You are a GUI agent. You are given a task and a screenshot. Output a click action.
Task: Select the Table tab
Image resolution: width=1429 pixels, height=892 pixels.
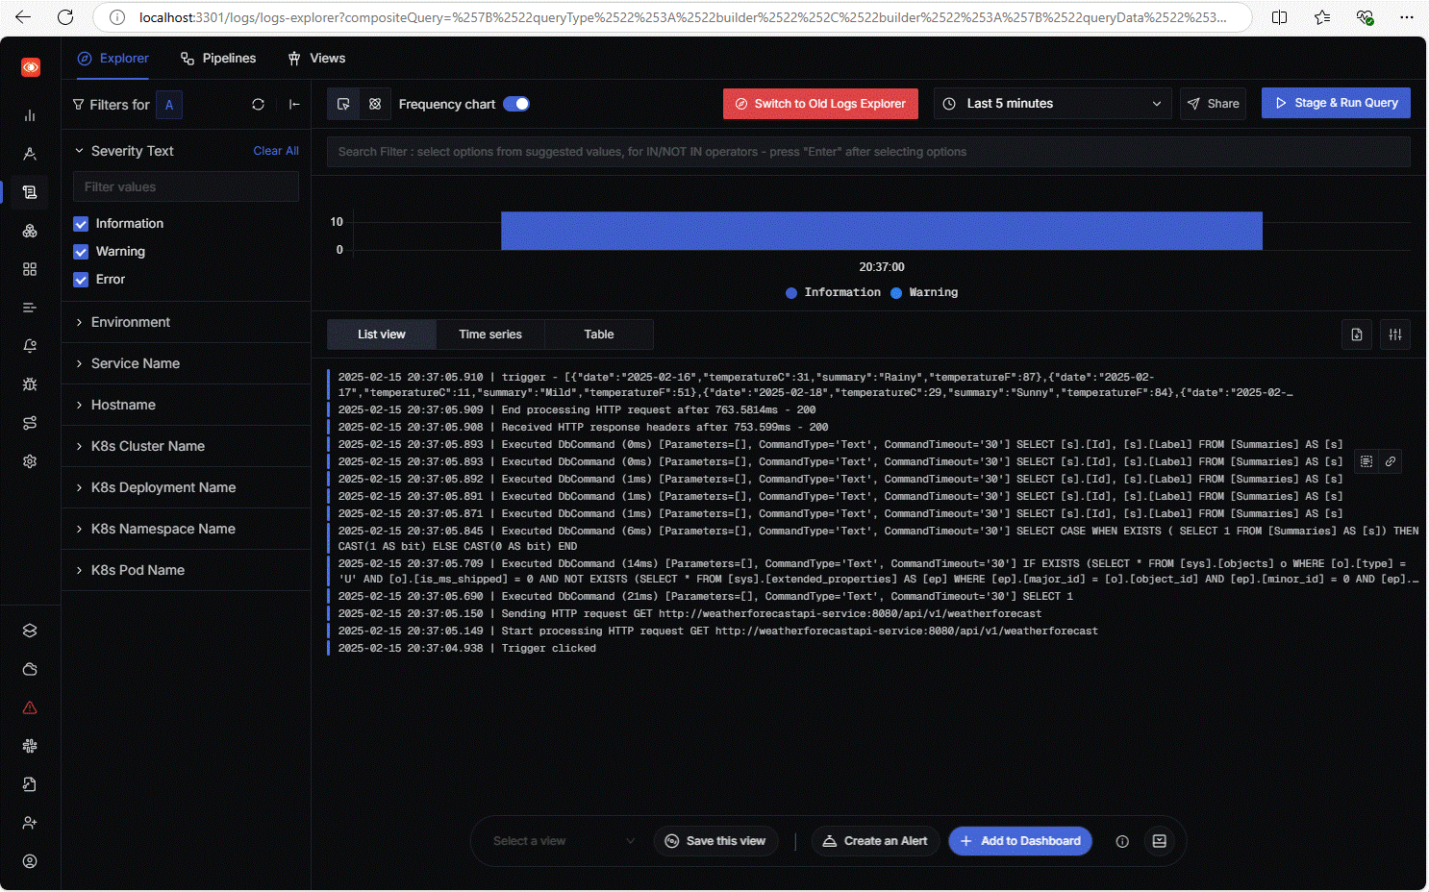click(x=599, y=334)
